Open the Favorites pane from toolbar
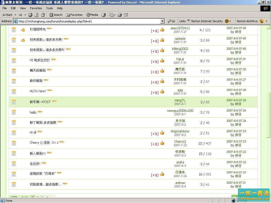The width and height of the screenshot is (271, 203). click(74, 15)
